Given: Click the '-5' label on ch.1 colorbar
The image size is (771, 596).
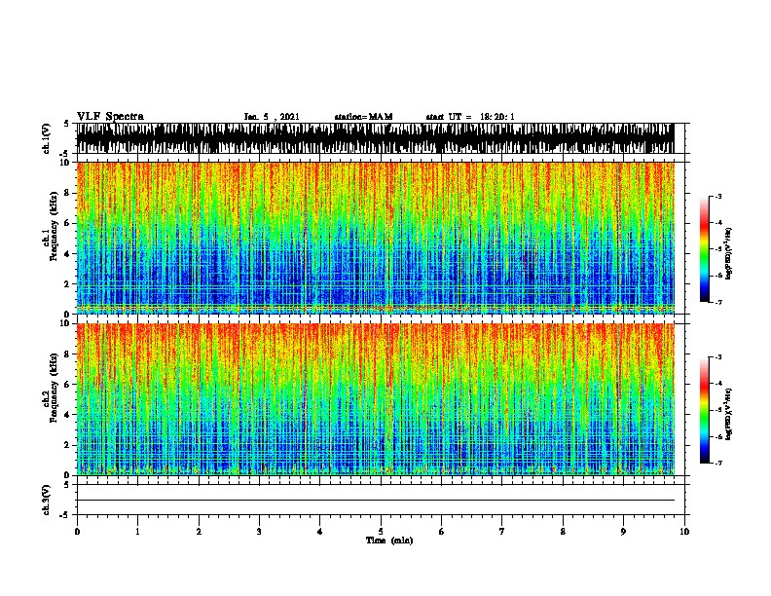Looking at the screenshot, I should [718, 249].
